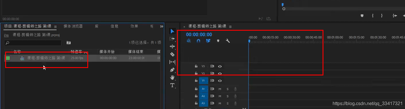This screenshot has height=109, width=405.
Task: Toggle sync lock for V2 track
Action: 212,73
